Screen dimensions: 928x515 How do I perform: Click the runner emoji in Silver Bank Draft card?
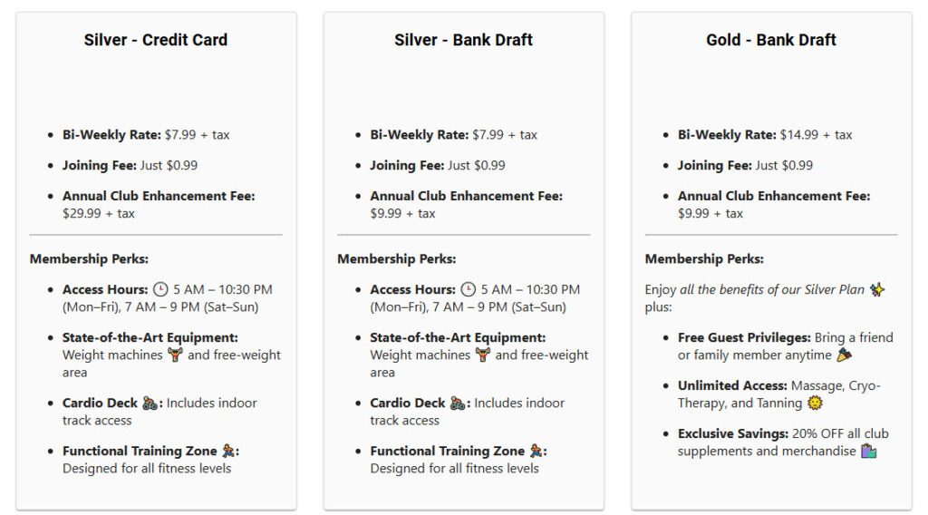[536, 451]
